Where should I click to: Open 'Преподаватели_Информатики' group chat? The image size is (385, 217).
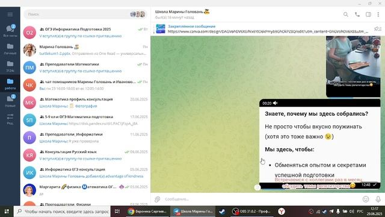tap(85, 137)
